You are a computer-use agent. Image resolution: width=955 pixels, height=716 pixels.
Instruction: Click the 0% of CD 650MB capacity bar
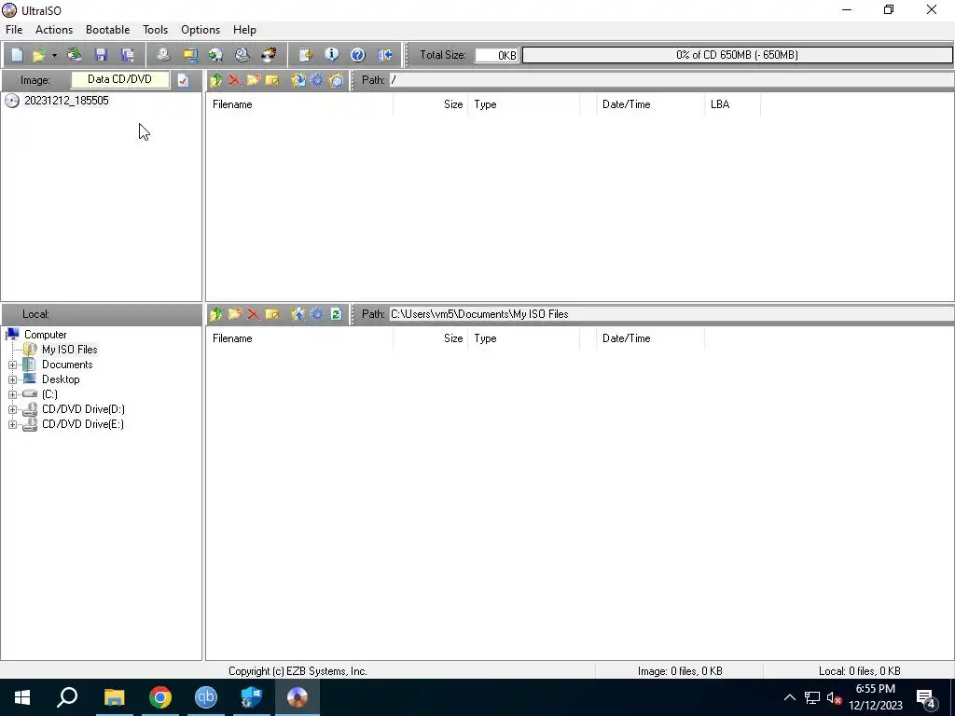click(737, 55)
